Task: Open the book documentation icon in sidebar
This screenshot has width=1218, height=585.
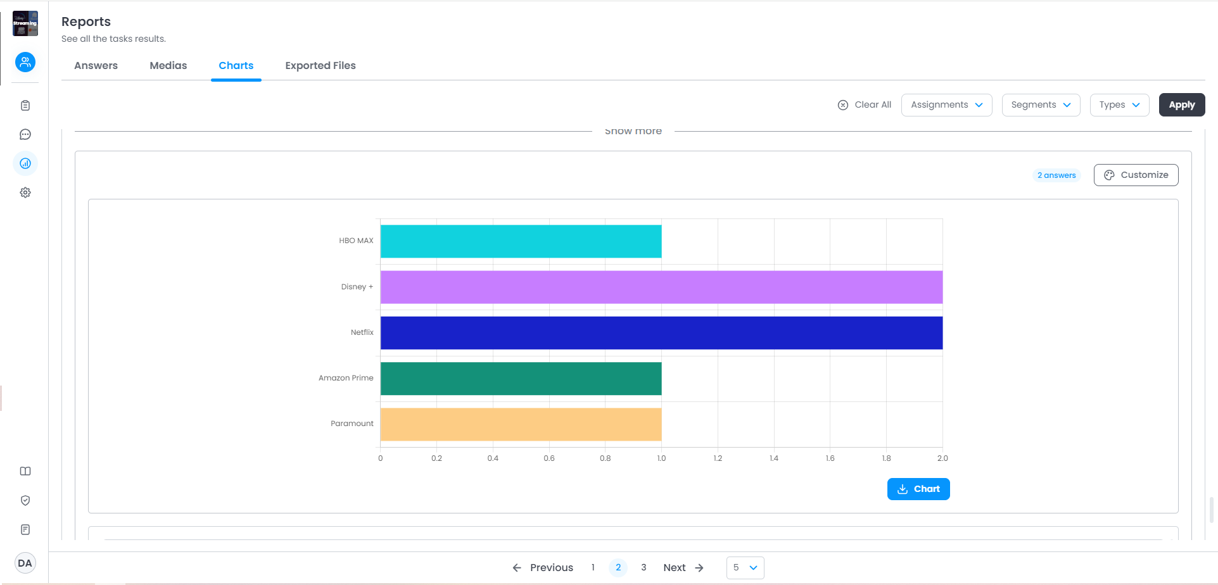Action: click(25, 471)
